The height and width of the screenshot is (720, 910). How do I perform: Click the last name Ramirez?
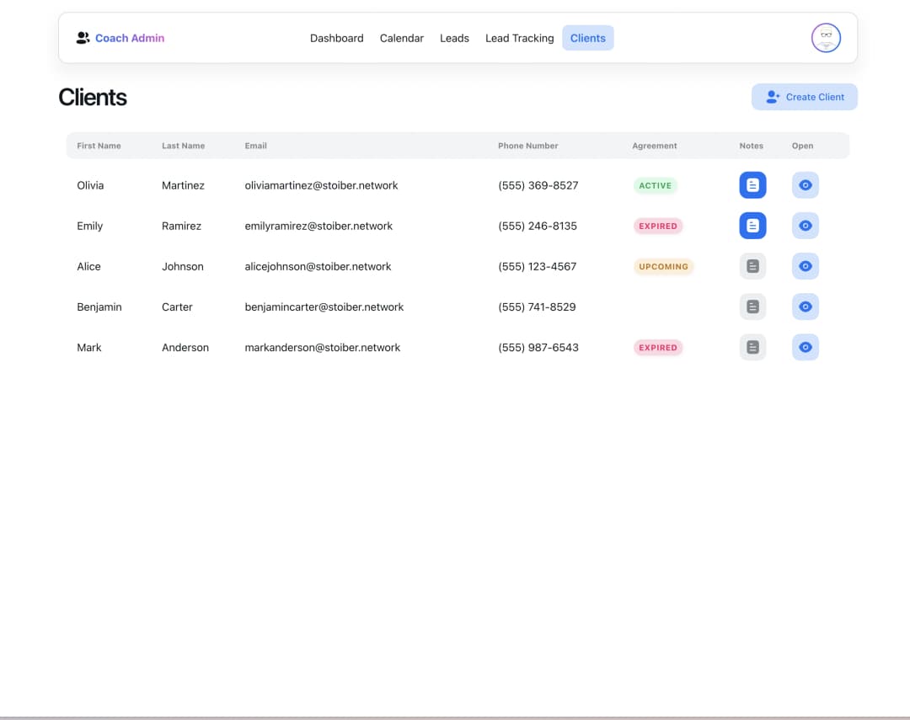181,227
